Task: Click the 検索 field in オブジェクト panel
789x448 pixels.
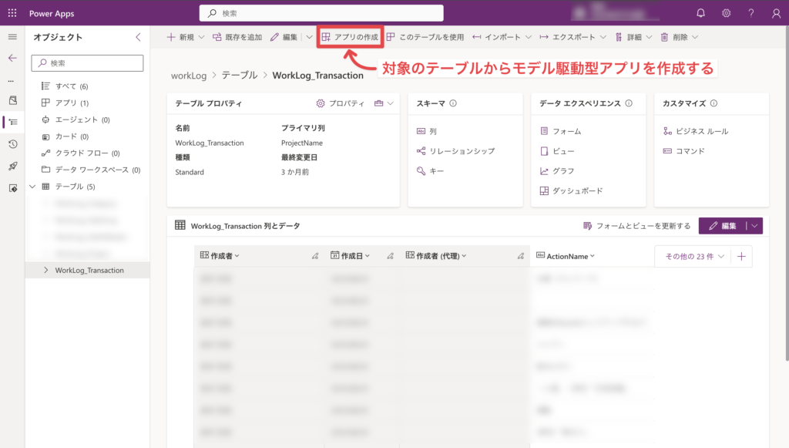Action: tap(87, 63)
